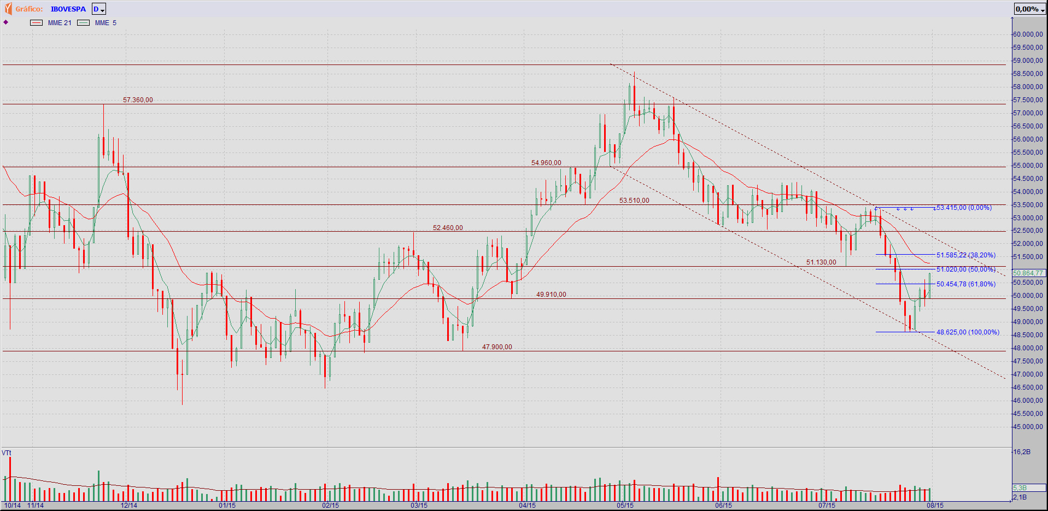Click the VTt volume panel label
This screenshot has width=1048, height=511.
pos(7,453)
